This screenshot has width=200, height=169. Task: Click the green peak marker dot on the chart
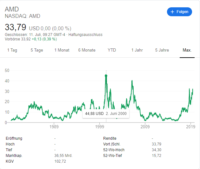(106, 76)
